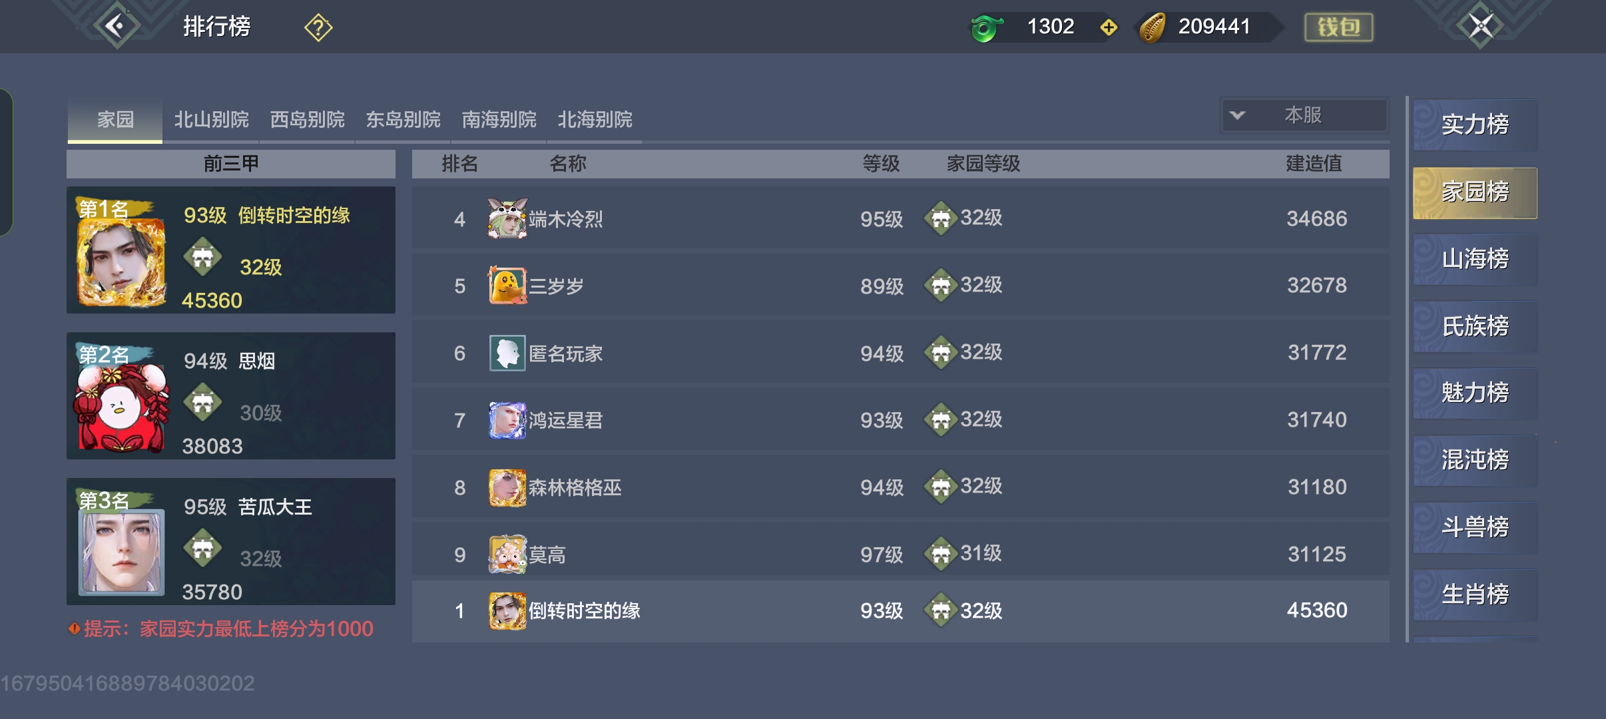Screen dimensions: 1606x719
Task: Open first place card 倒转时空的缘
Action: [x=231, y=250]
